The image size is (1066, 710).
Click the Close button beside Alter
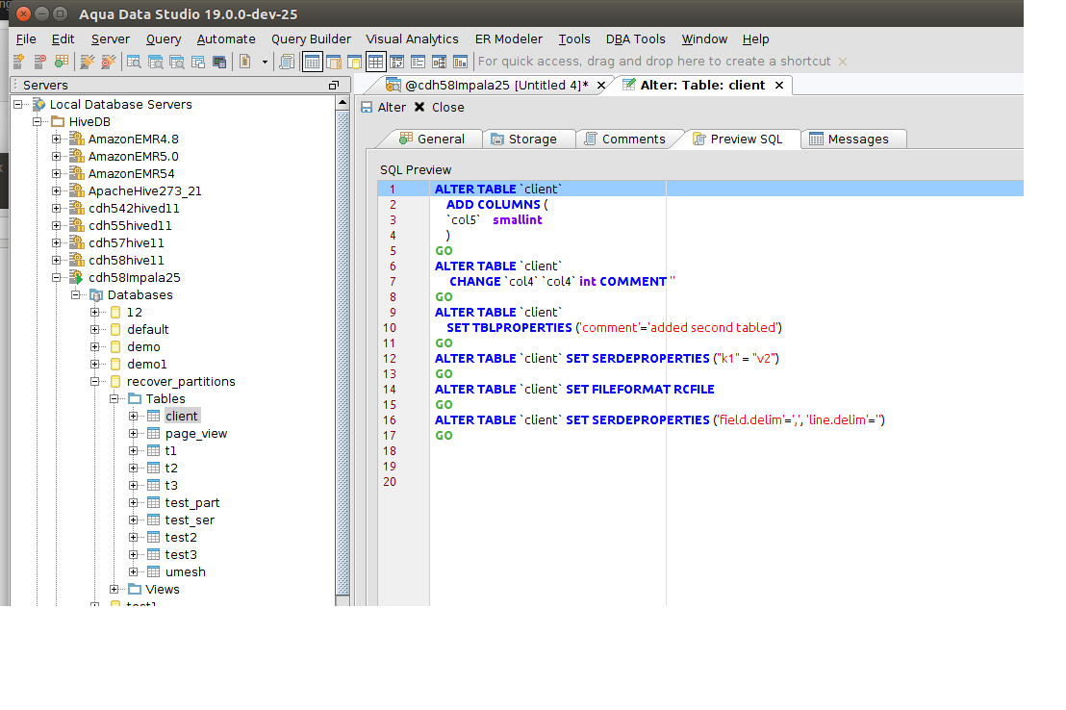(x=439, y=108)
